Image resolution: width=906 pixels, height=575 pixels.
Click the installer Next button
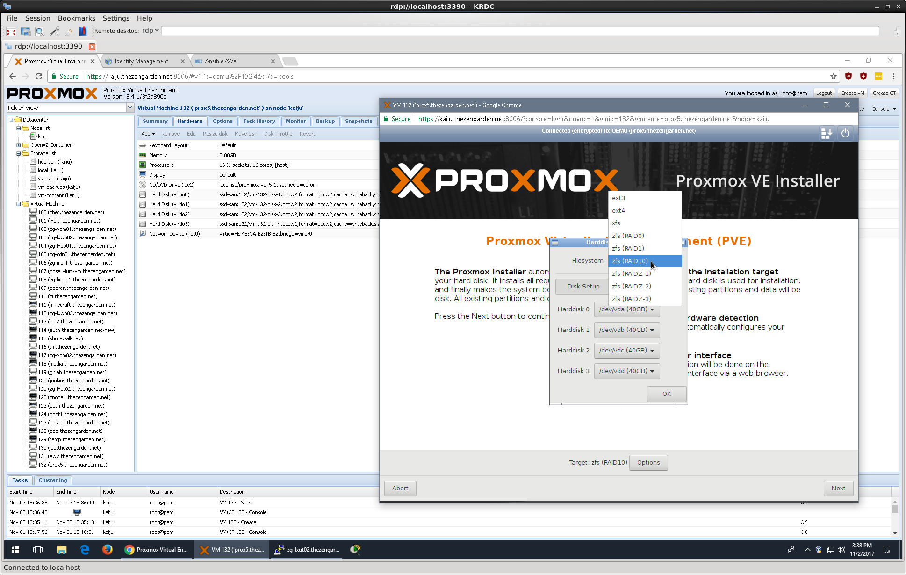838,488
